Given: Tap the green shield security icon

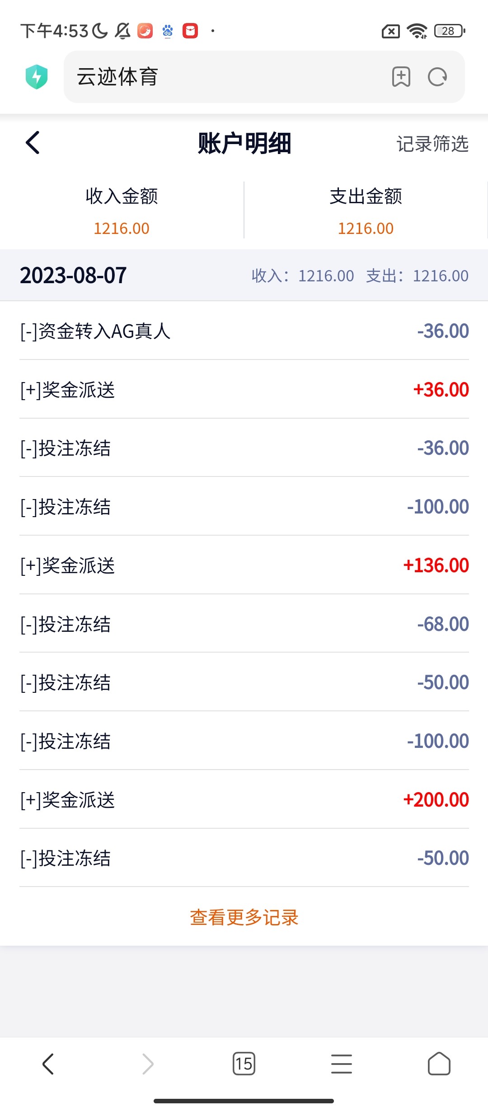Looking at the screenshot, I should [37, 77].
